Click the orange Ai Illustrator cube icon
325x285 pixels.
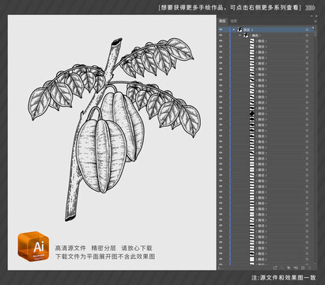tap(33, 246)
